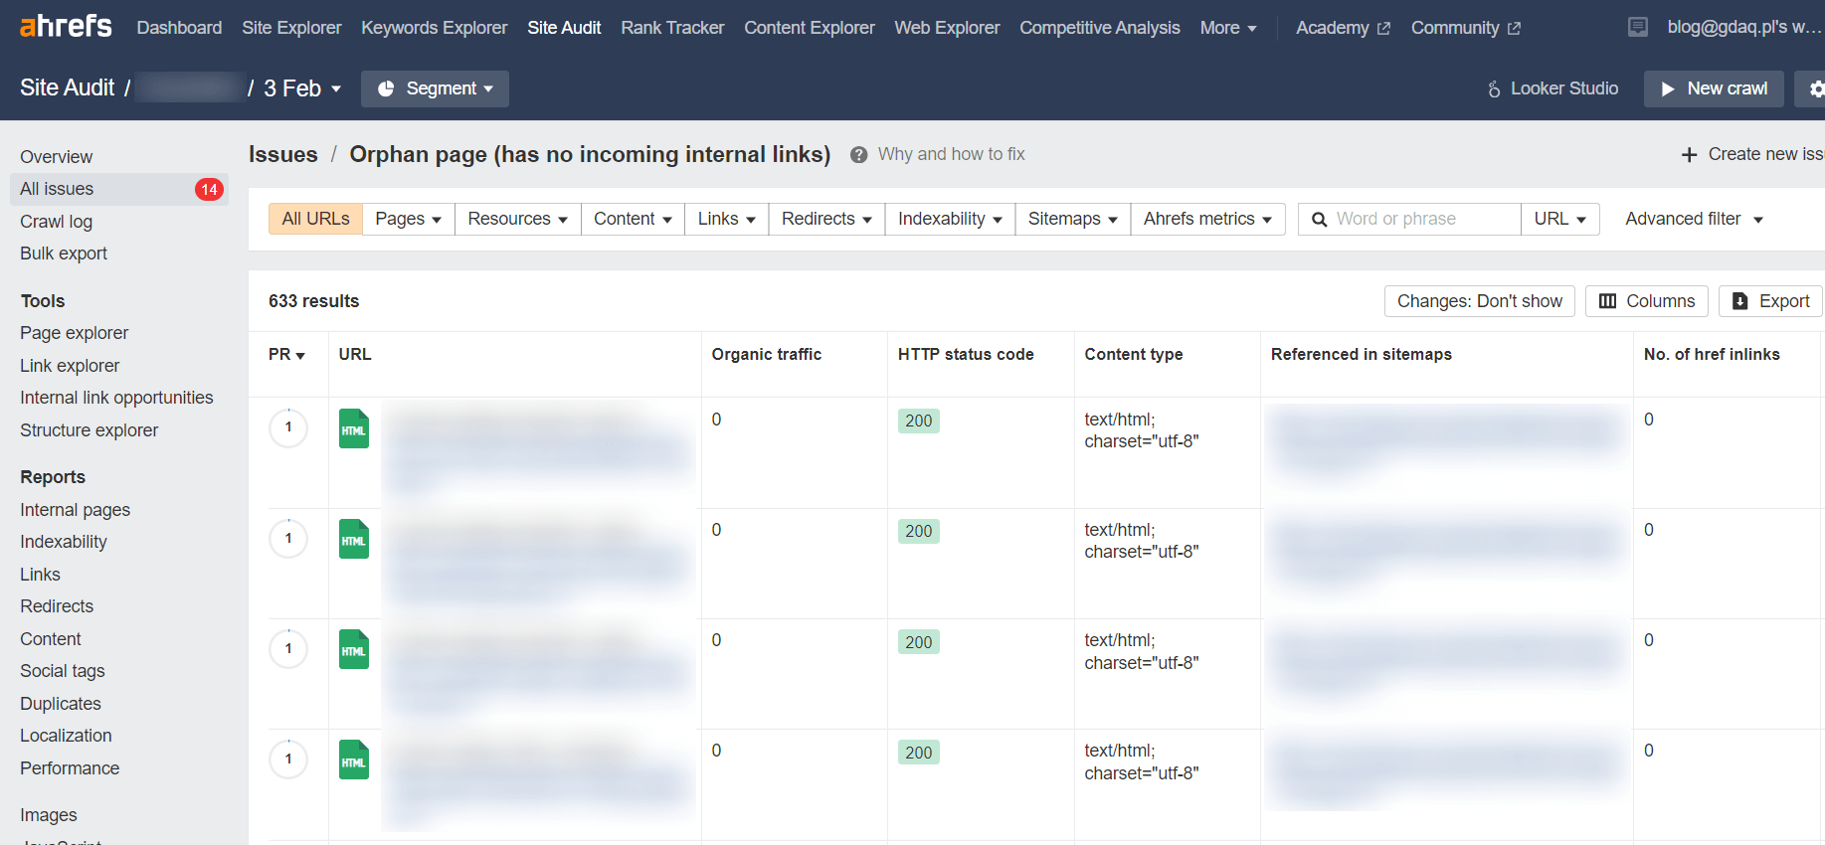Click the account workspace icon in top bar
Screen dimensions: 1825x845
click(x=1637, y=27)
